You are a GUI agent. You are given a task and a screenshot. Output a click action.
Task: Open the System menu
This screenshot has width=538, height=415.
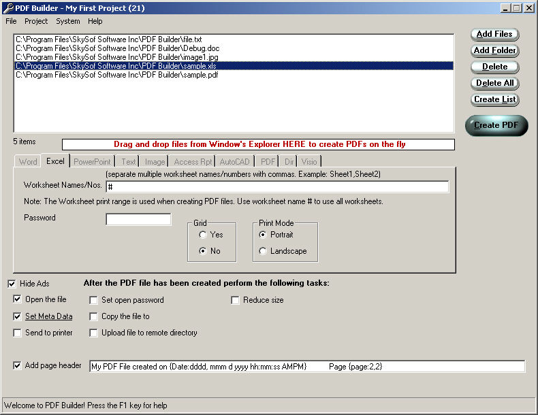[x=68, y=21]
